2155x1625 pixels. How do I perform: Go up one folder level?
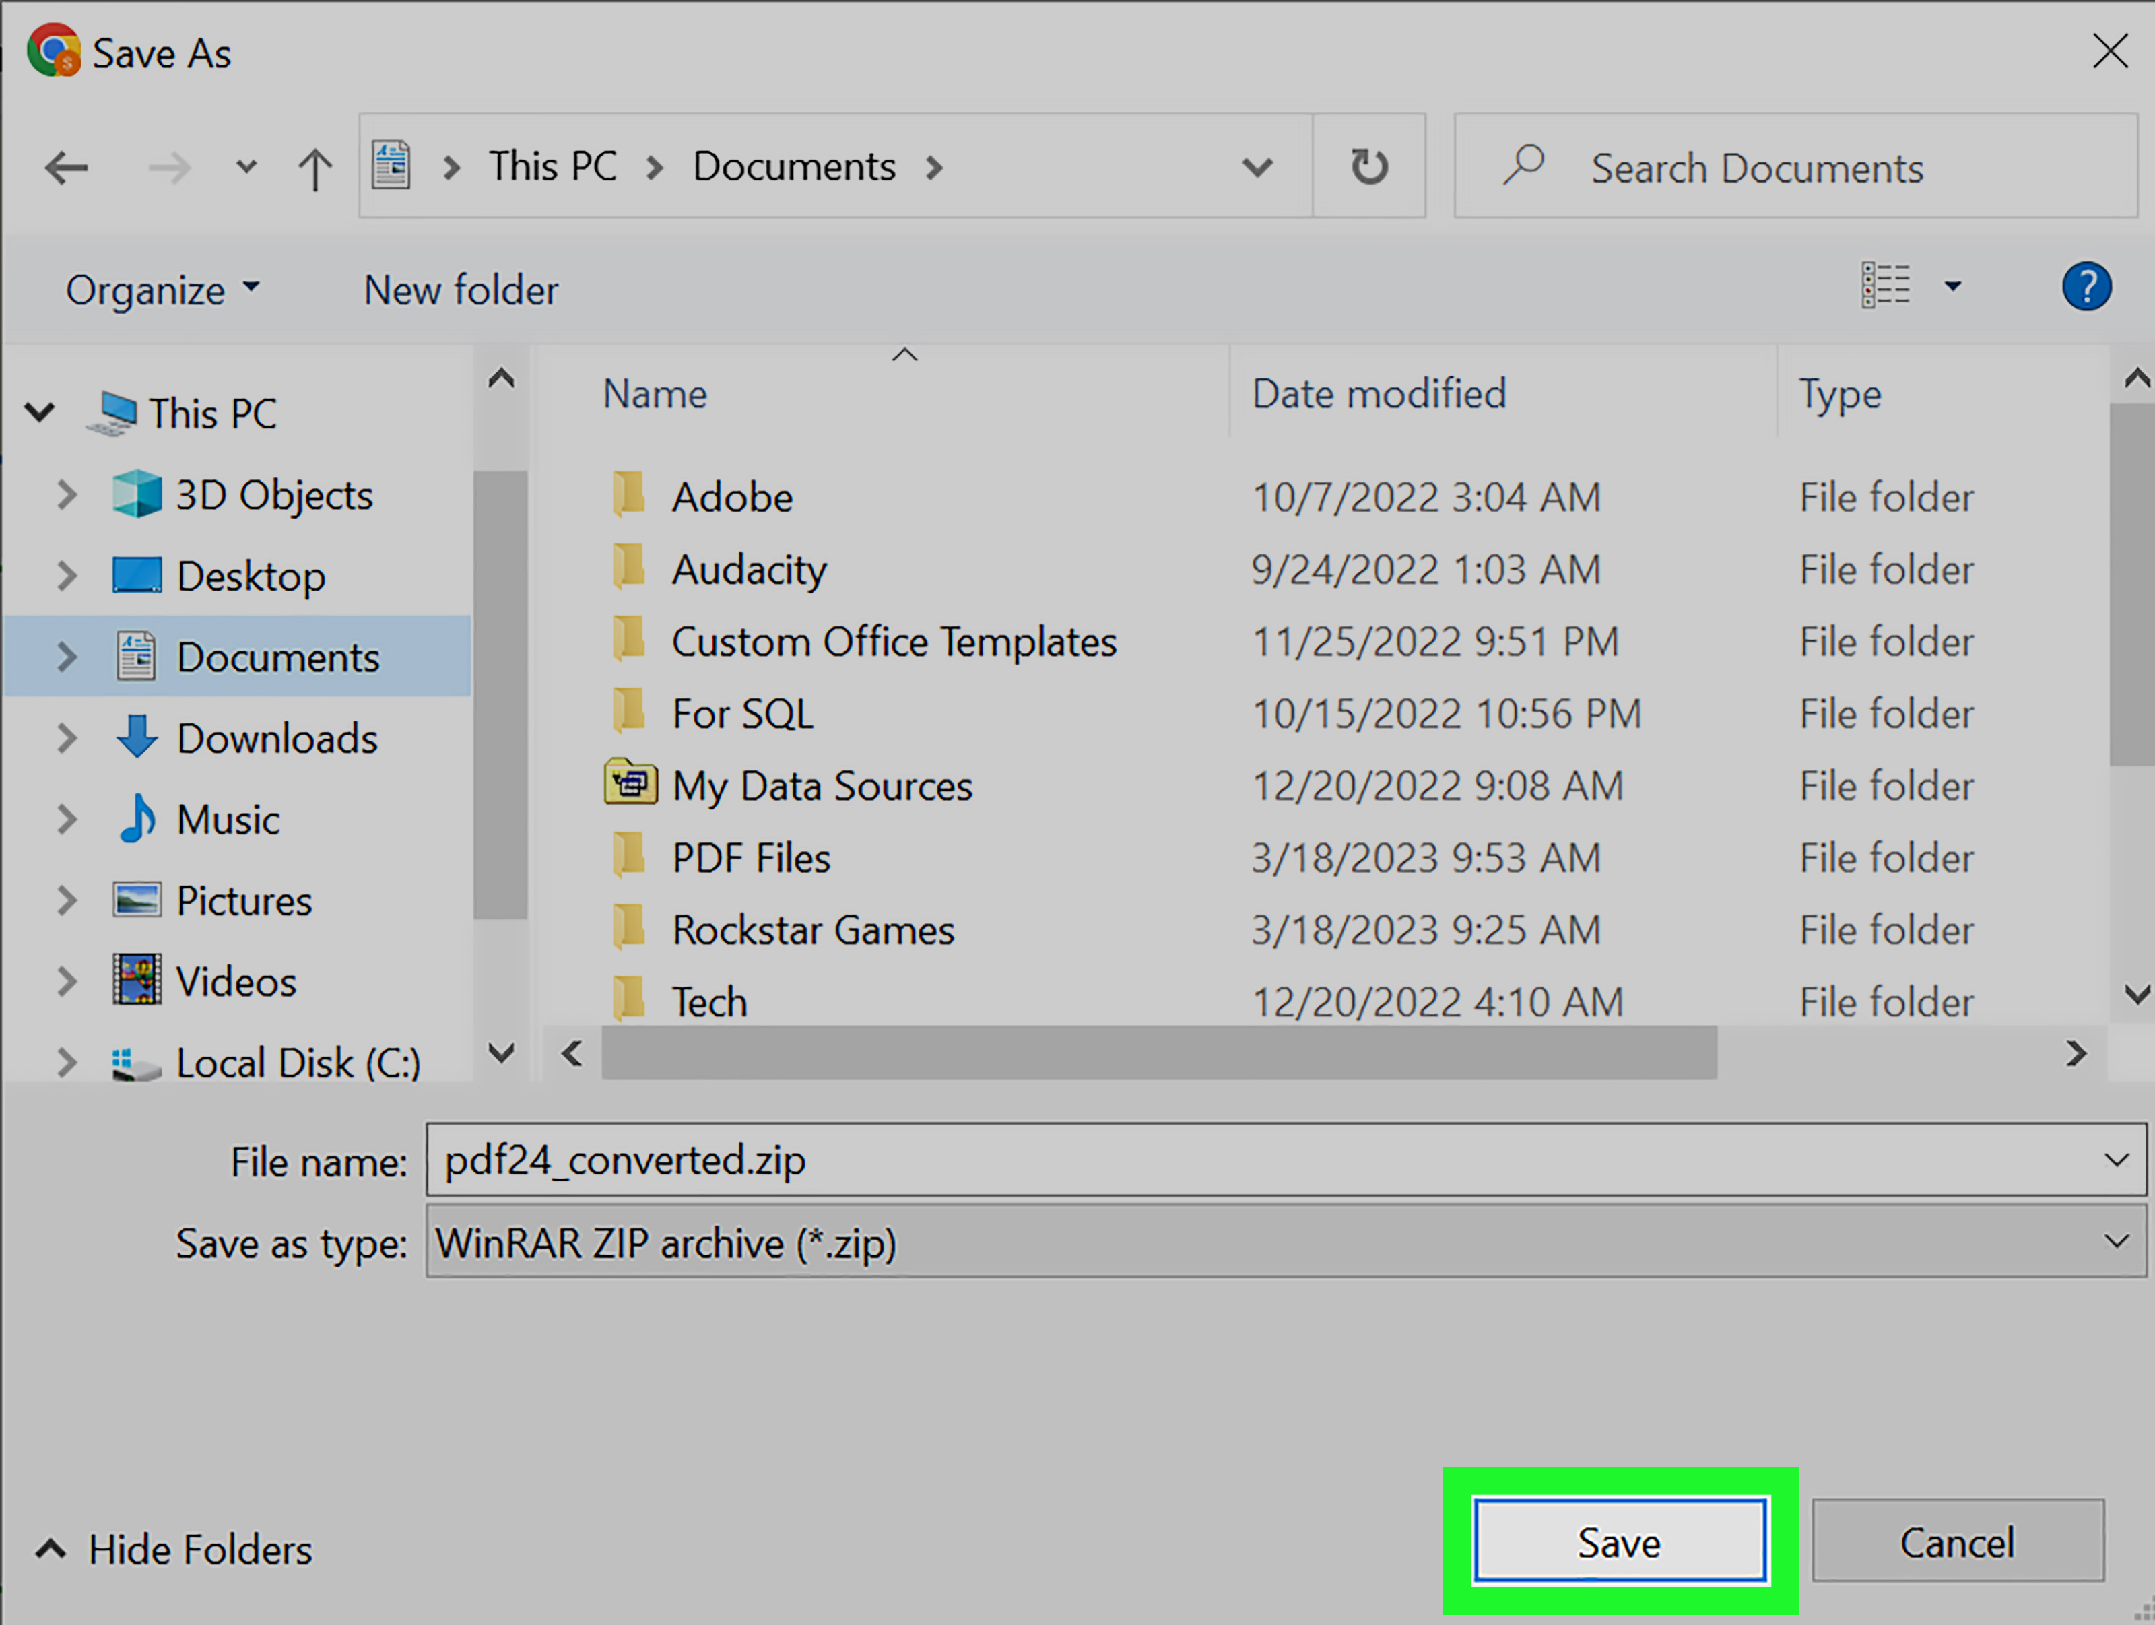coord(314,168)
